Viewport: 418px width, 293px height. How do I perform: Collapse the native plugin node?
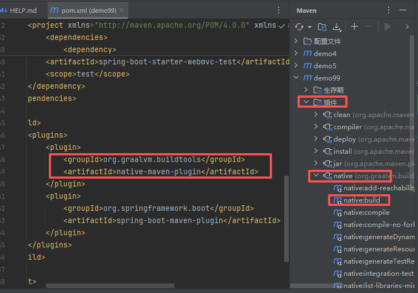click(x=316, y=175)
